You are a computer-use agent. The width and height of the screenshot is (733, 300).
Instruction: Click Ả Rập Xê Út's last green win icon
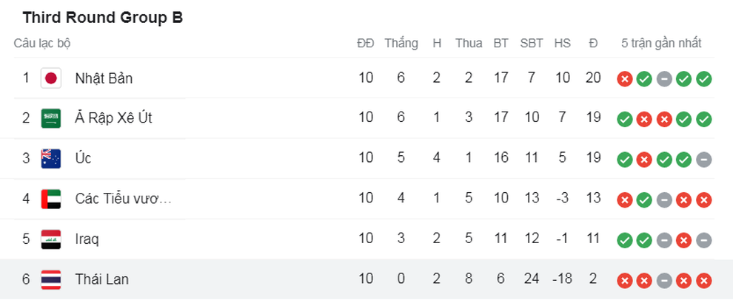click(x=703, y=120)
